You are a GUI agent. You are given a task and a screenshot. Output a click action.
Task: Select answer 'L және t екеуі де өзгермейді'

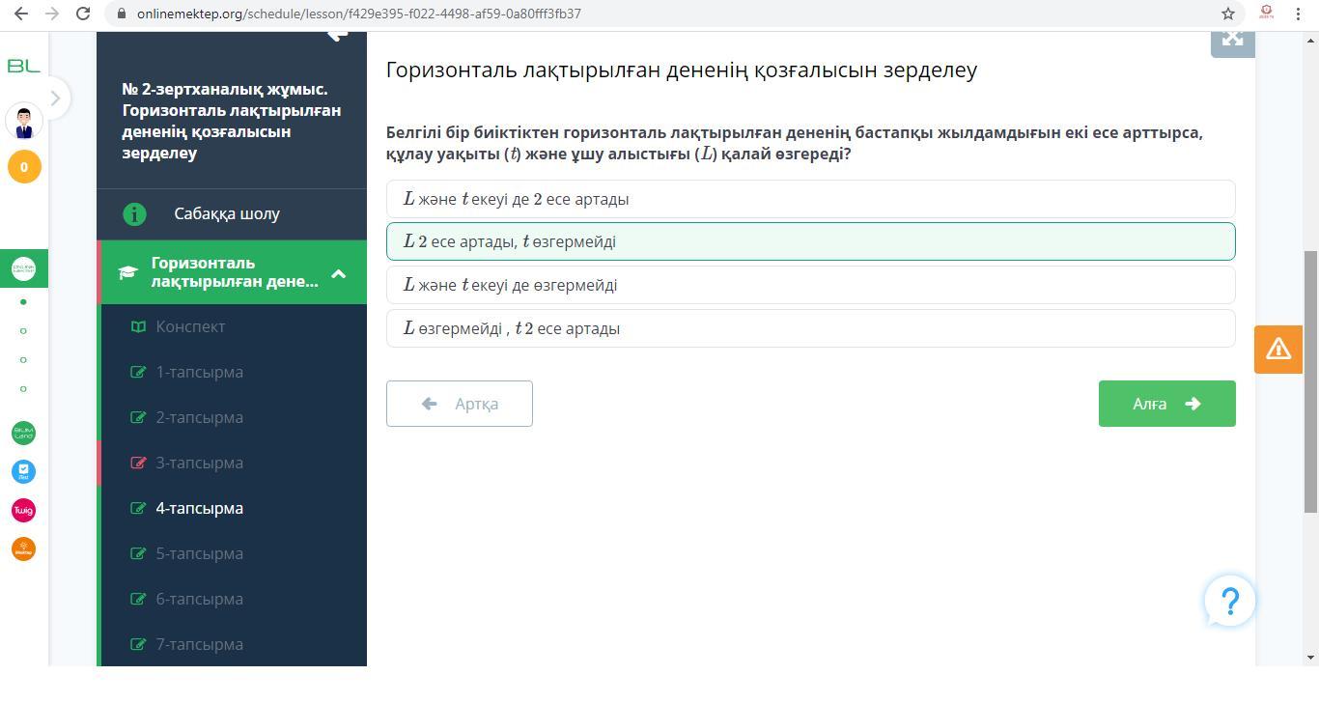[811, 285]
